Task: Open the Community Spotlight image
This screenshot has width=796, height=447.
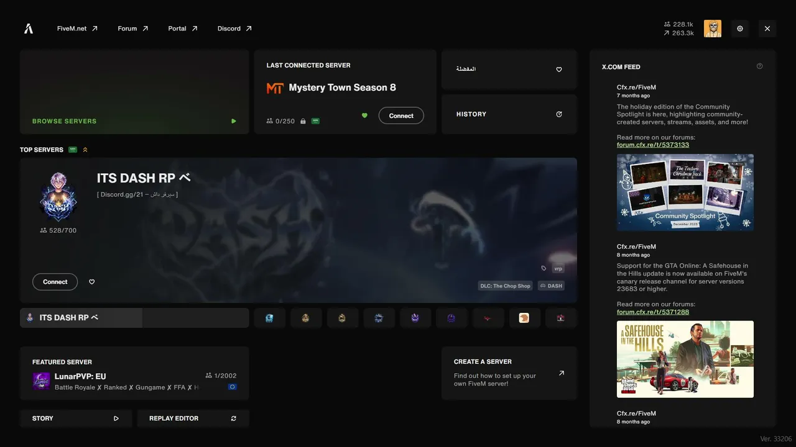Action: coord(685,192)
